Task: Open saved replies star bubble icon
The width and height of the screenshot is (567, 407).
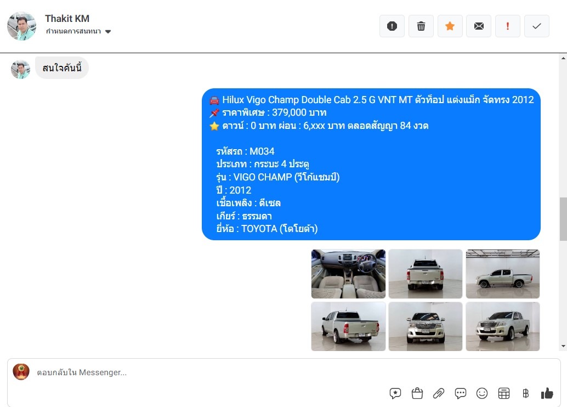Action: point(395,393)
